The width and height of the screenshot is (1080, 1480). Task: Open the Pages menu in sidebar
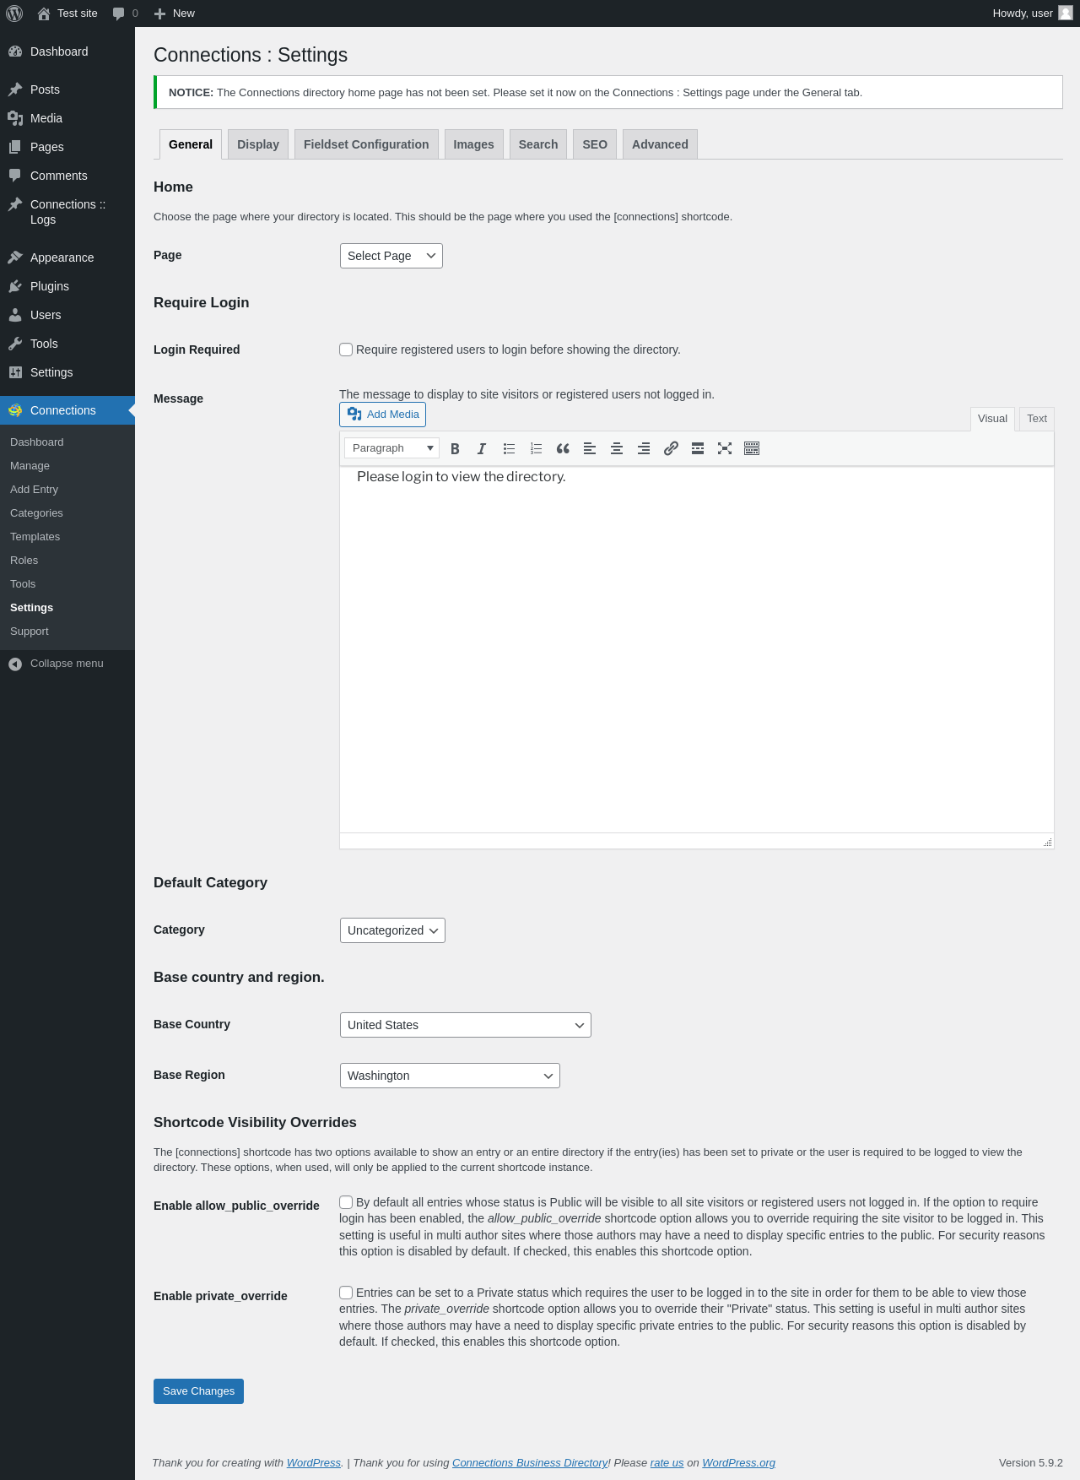67,147
